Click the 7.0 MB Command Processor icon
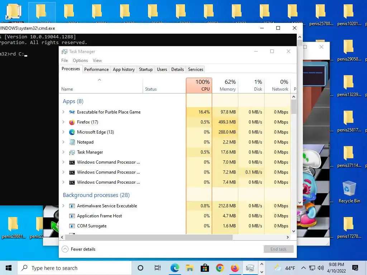 pos(72,162)
